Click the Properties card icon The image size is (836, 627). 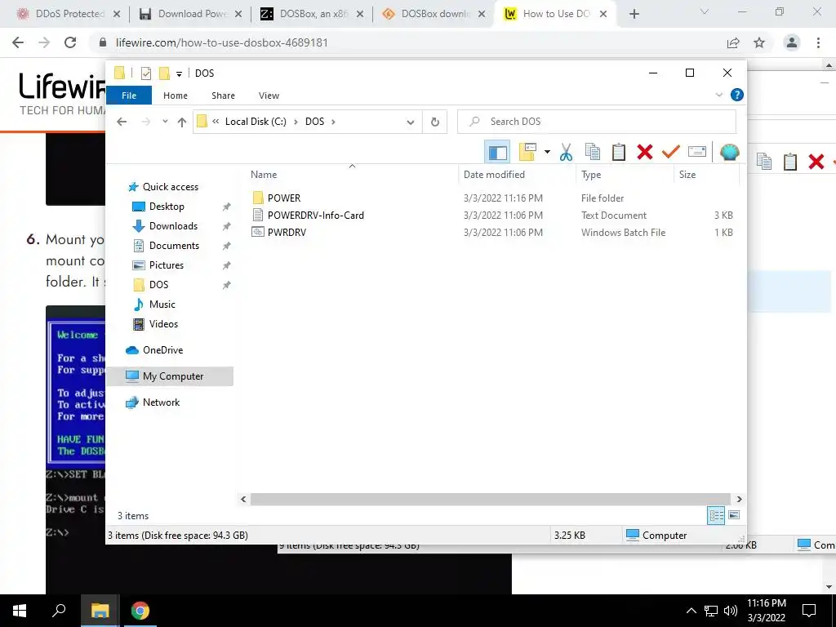697,152
